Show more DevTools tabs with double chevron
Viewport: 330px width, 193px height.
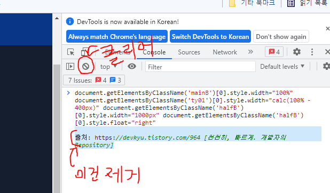pyautogui.click(x=250, y=52)
